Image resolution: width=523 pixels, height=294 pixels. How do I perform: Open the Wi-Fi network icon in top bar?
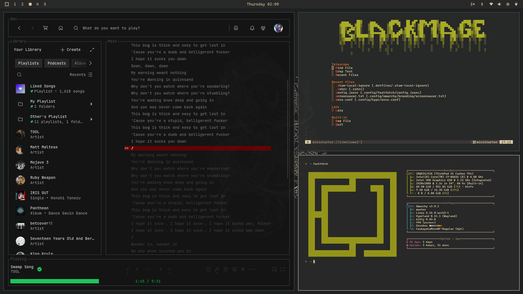point(491,4)
